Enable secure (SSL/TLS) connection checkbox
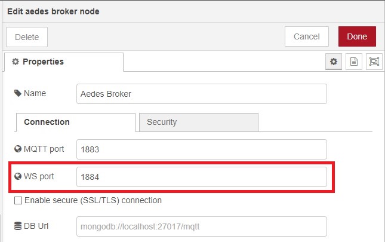This screenshot has width=385, height=242. (x=18, y=201)
